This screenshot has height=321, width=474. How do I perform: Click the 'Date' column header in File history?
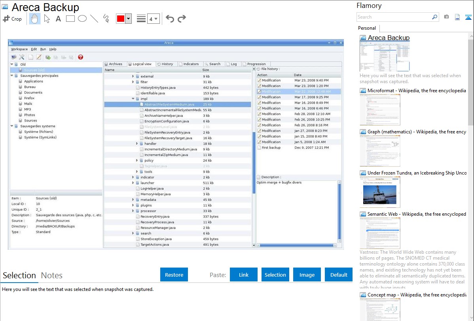click(317, 75)
